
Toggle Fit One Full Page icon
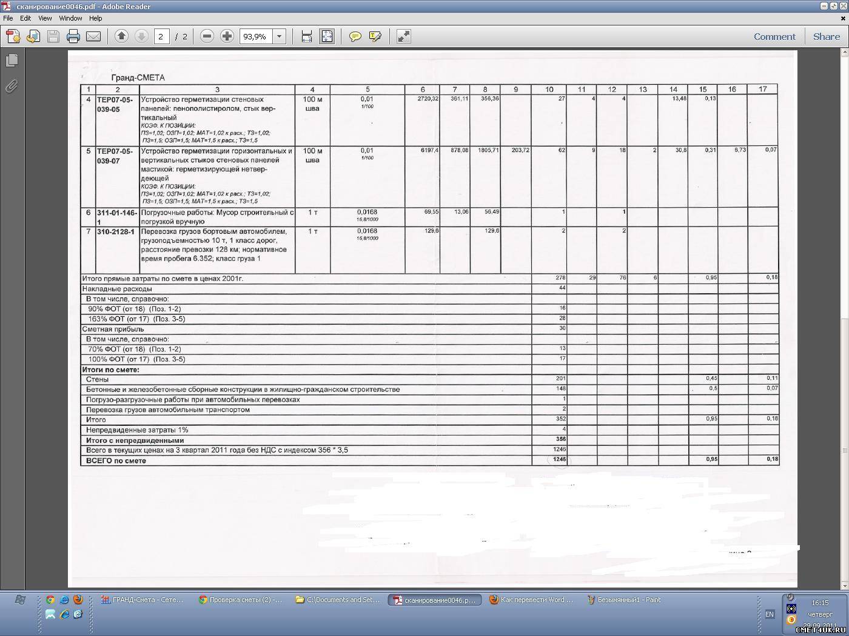click(x=327, y=36)
